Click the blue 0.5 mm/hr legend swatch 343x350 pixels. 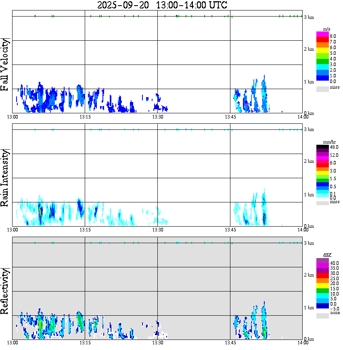click(x=322, y=184)
